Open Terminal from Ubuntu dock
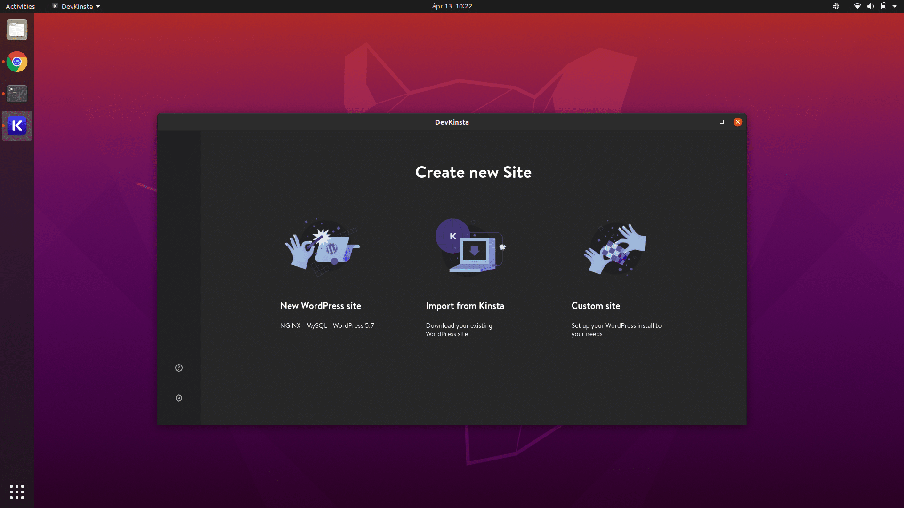904x508 pixels. [17, 93]
